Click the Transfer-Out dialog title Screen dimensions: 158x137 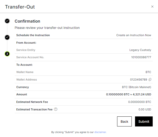click(20, 7)
